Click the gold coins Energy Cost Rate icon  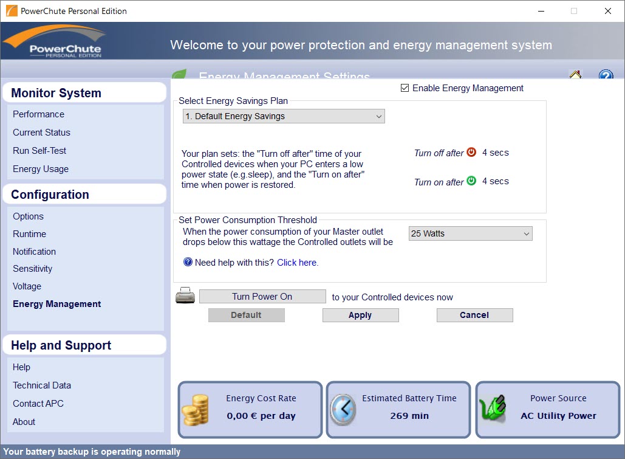click(196, 410)
